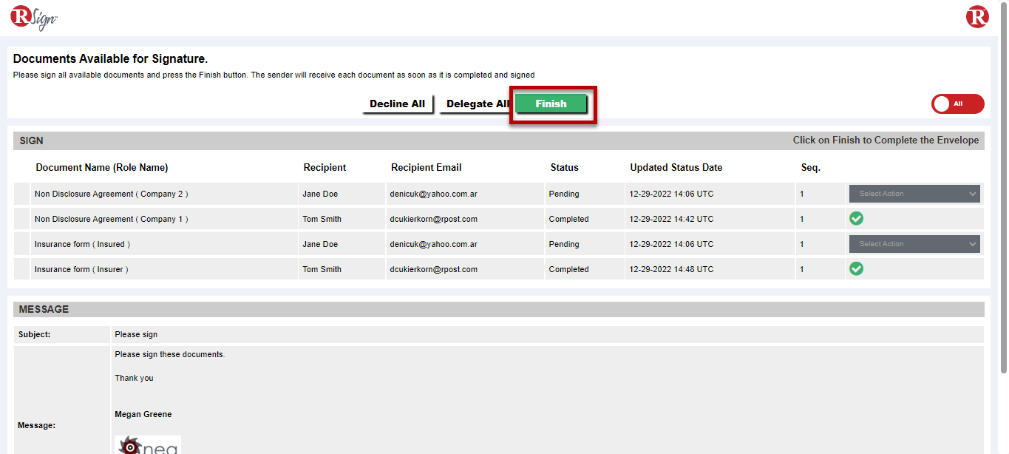Click Document Name (Role Name) column header
The width and height of the screenshot is (1009, 454).
click(x=102, y=168)
